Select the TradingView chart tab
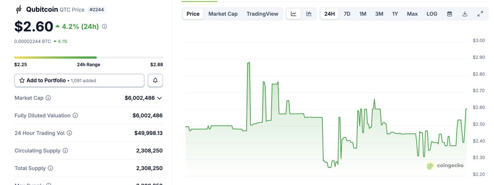This screenshot has width=494, height=185. (262, 14)
